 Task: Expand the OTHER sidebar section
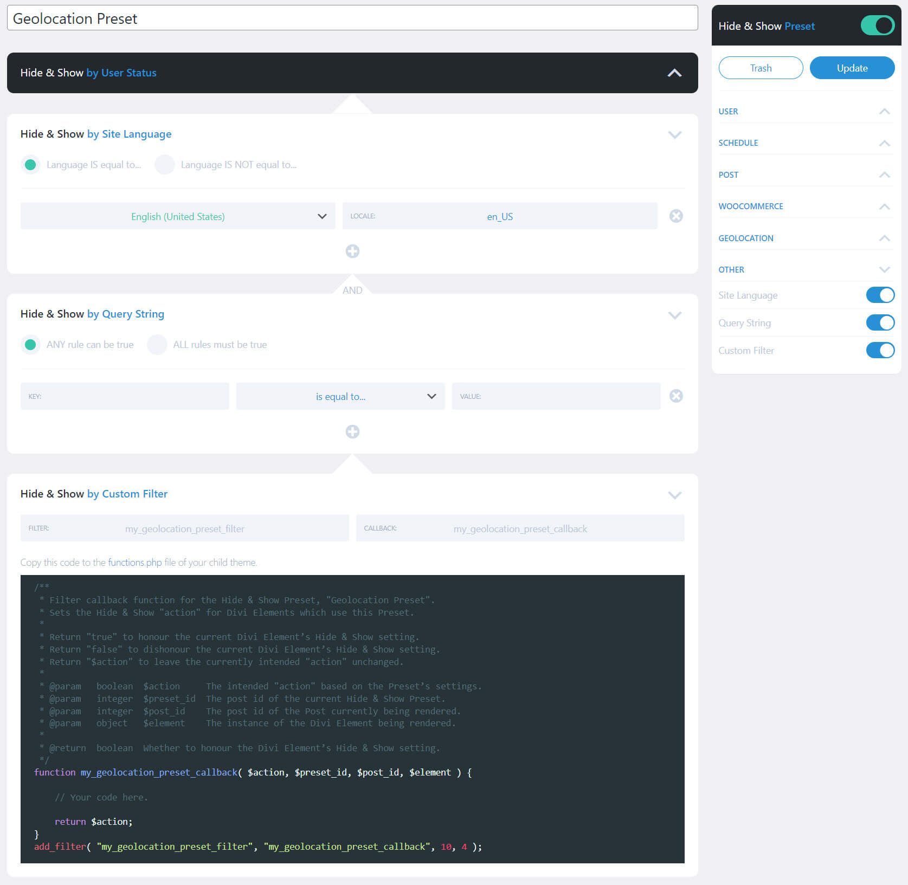tap(884, 269)
